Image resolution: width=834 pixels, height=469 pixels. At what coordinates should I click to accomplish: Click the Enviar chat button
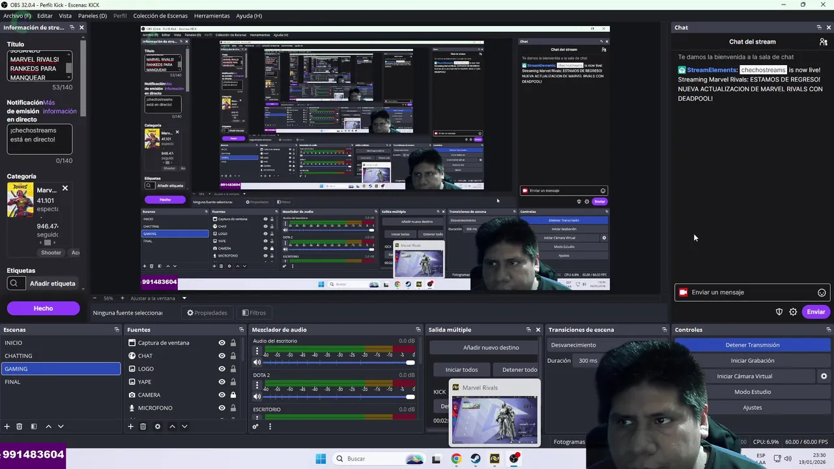[x=816, y=312]
